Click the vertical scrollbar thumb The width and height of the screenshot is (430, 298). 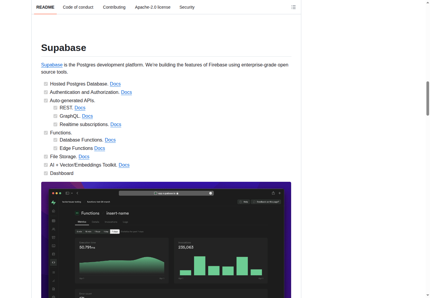[x=428, y=98]
